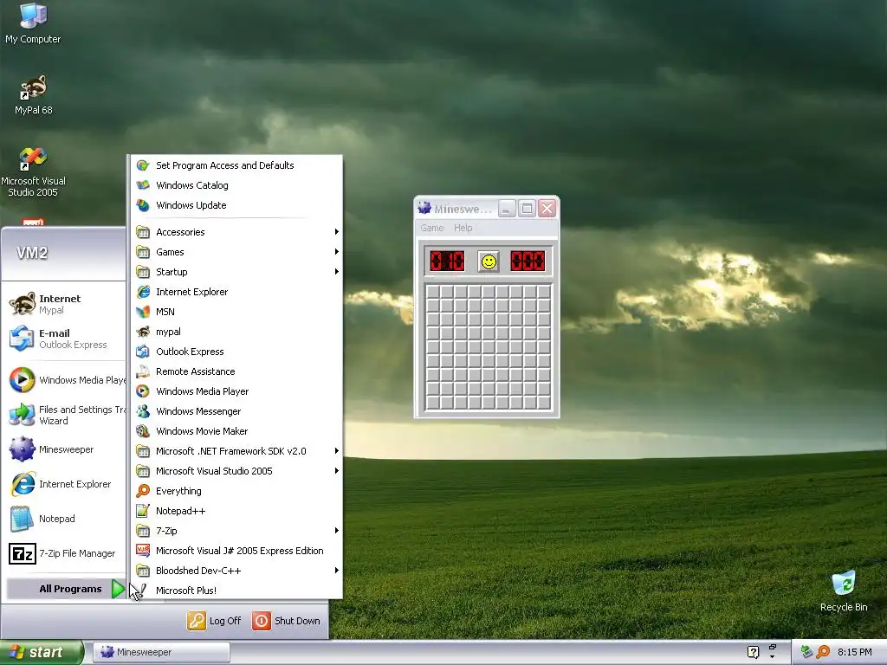Launch Windows Movie Maker icon
The image size is (887, 665).
tap(143, 431)
